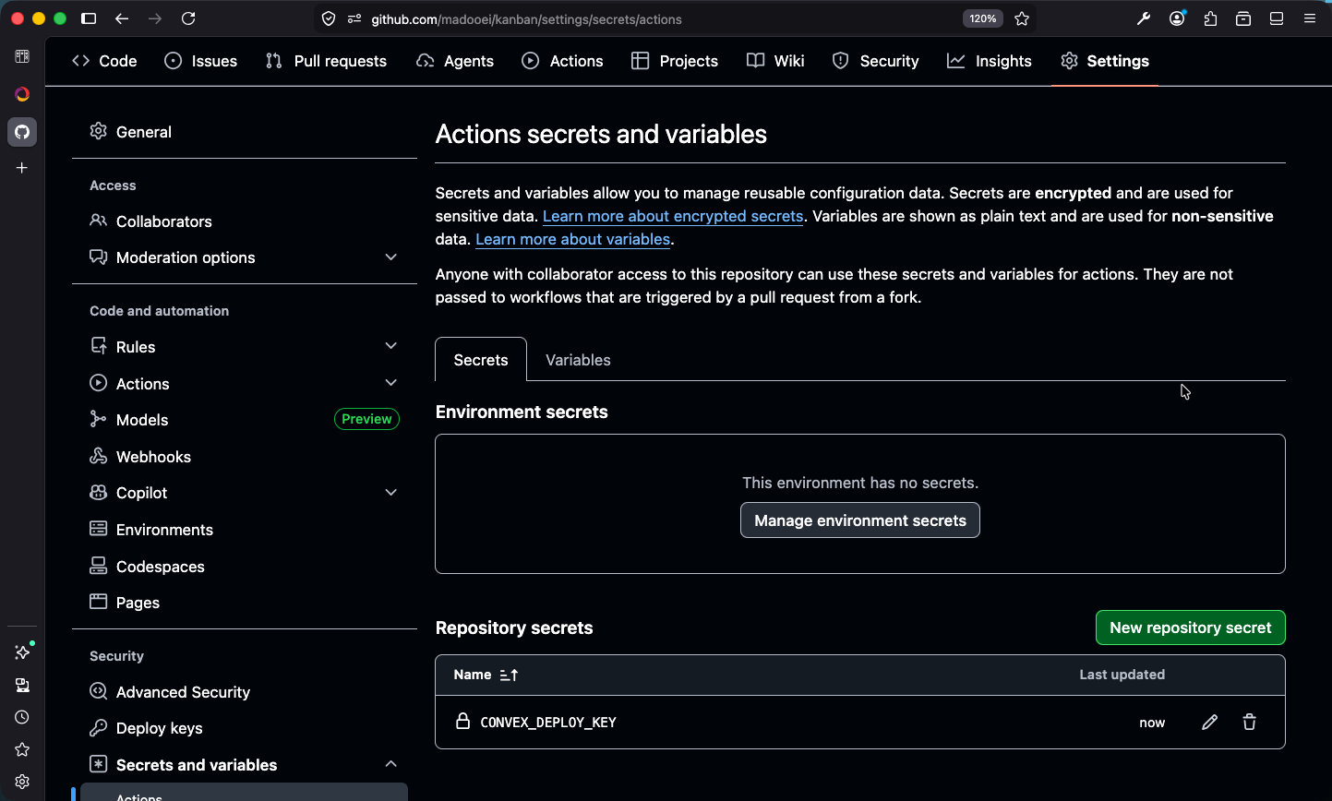Click the bookmarks star icon in left sidebar
This screenshot has width=1332, height=801.
(22, 749)
